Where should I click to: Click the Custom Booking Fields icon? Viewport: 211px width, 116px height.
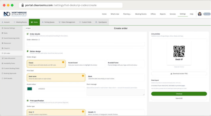tap(3, 68)
